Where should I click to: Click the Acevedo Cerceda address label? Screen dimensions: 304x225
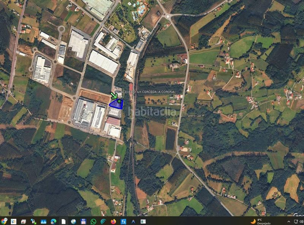[x=146, y=92]
